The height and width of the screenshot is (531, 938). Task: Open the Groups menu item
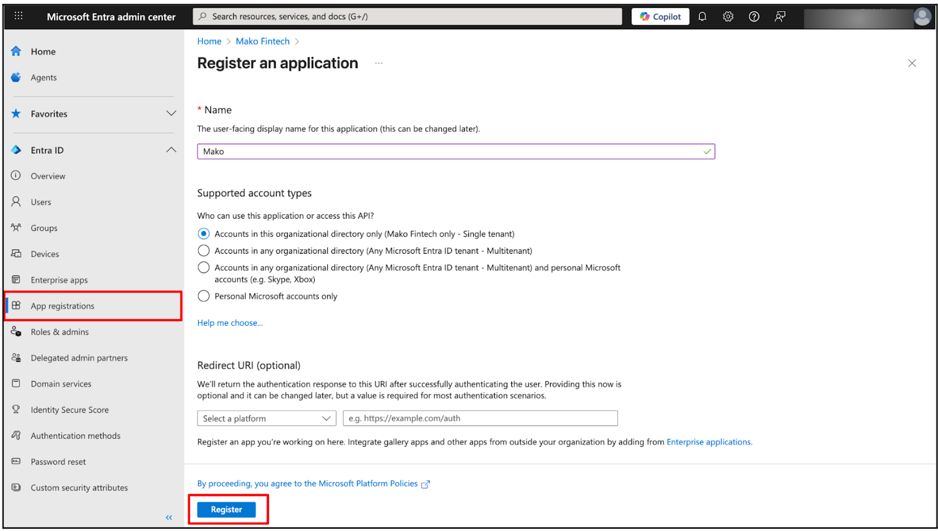[44, 228]
